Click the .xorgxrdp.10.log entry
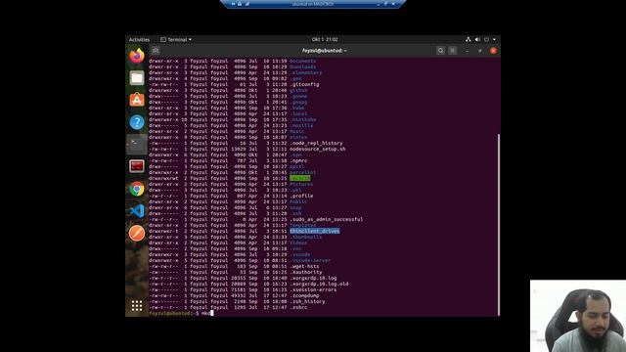Viewport: 626px width, 352px height. [313, 278]
